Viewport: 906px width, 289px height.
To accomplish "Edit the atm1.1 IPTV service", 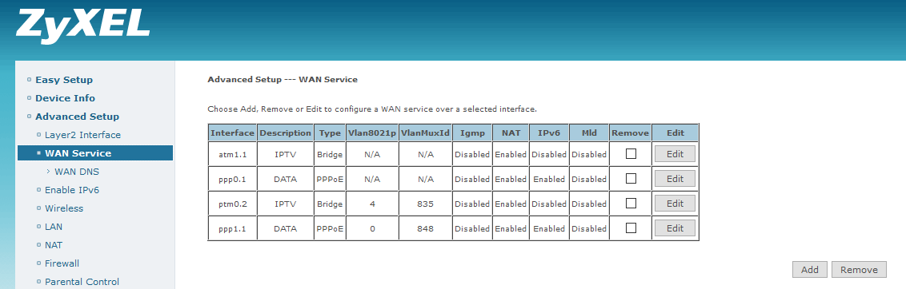I will (x=675, y=154).
